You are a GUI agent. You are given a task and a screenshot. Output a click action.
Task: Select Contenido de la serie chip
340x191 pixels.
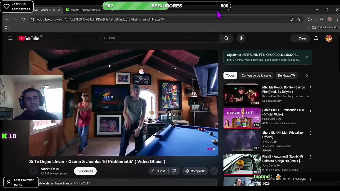(x=256, y=76)
